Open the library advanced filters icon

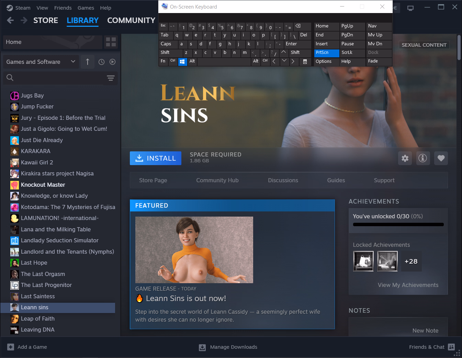click(x=111, y=78)
